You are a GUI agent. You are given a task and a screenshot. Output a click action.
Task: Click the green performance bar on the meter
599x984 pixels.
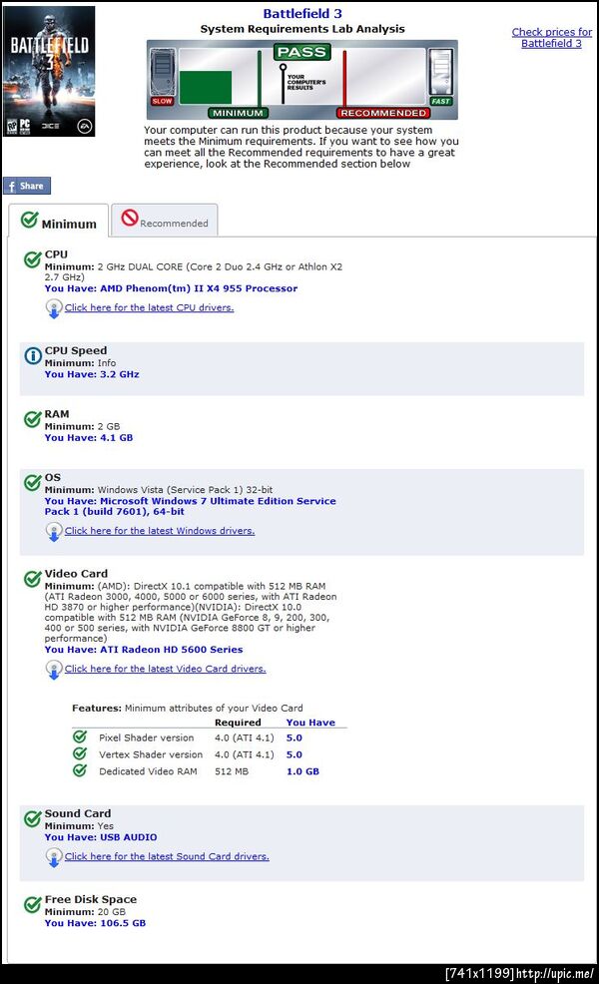pos(206,87)
